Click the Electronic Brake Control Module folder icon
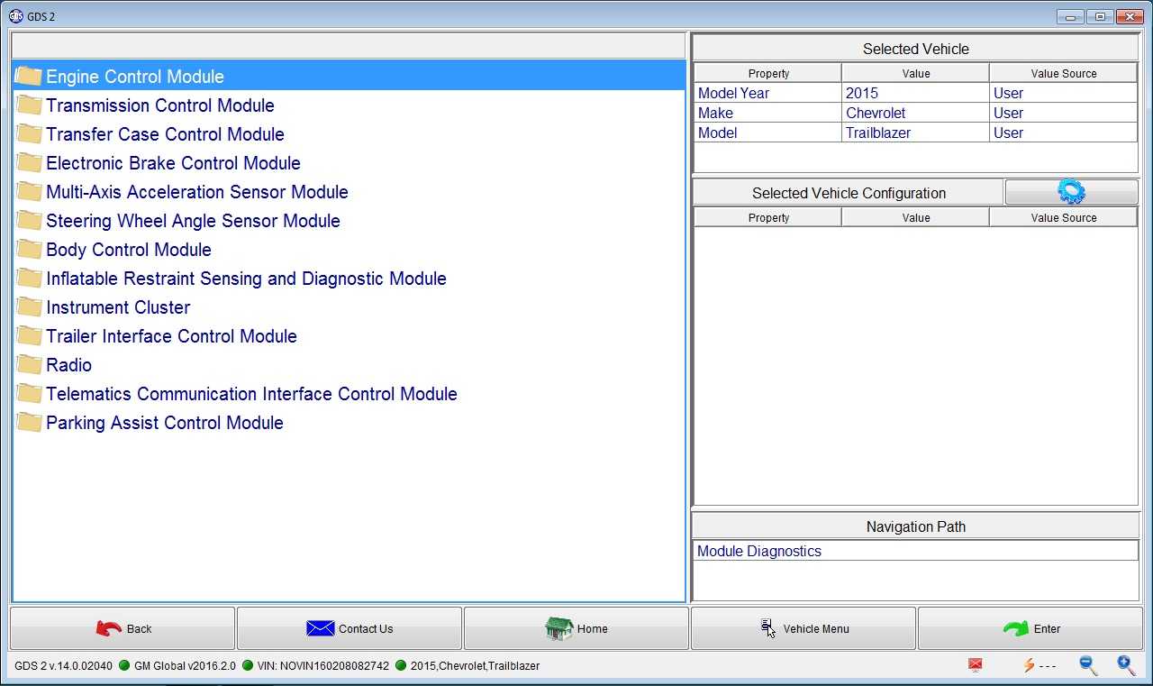1153x686 pixels. click(x=29, y=163)
